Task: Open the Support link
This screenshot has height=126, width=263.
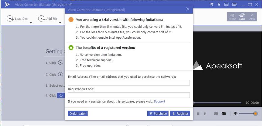Action: click(159, 102)
